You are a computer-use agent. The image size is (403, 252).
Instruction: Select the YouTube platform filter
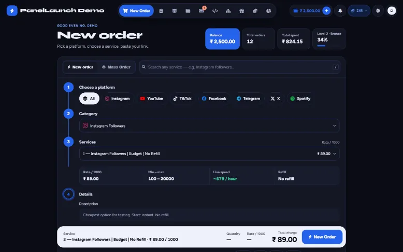click(x=152, y=99)
